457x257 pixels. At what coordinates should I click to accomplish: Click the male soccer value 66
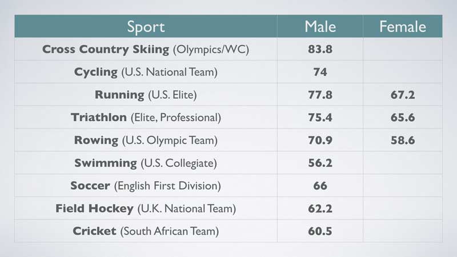320,186
